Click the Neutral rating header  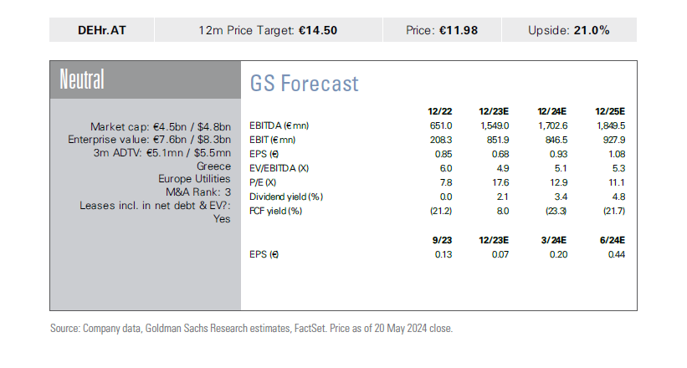83,80
